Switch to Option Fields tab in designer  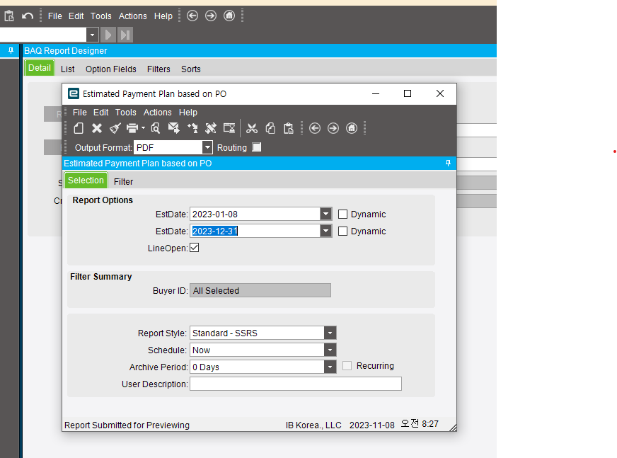(x=111, y=69)
